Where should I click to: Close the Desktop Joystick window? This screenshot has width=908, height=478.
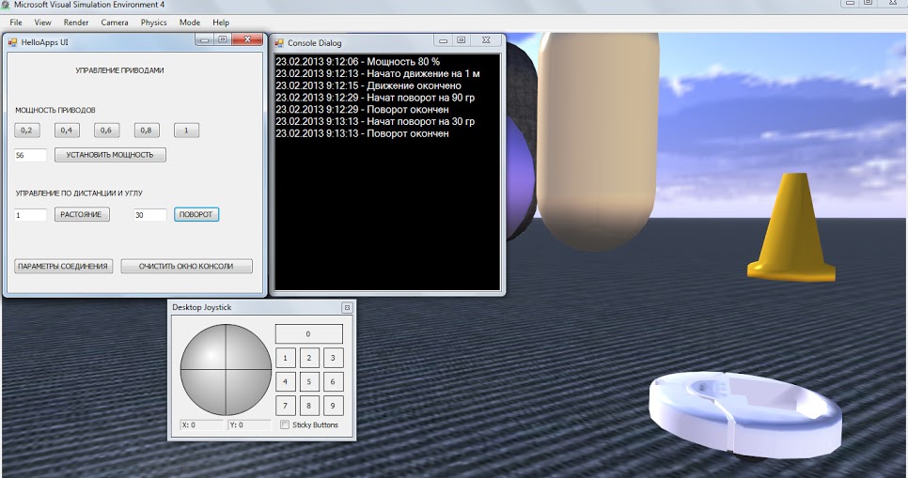pyautogui.click(x=347, y=308)
